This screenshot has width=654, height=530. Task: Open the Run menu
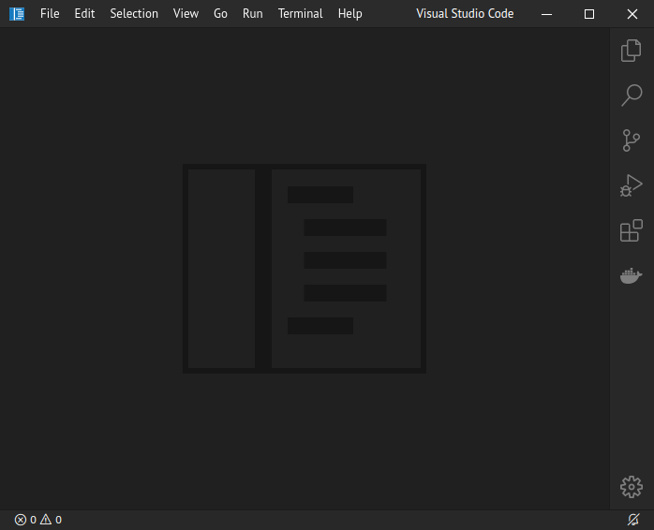[253, 14]
